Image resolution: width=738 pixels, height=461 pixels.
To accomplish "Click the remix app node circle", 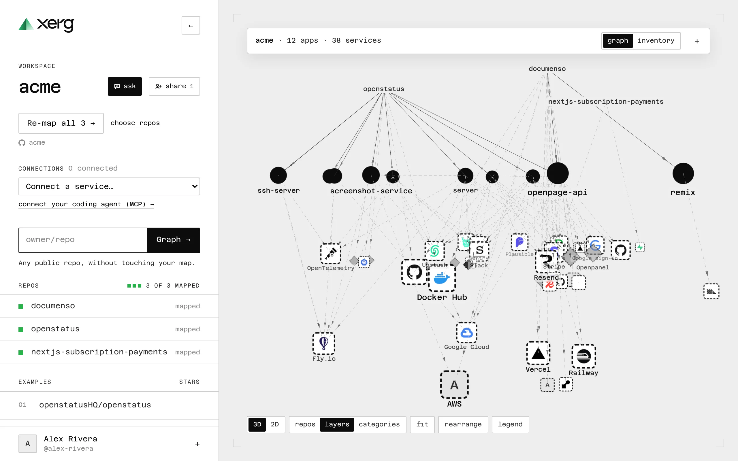I will pyautogui.click(x=683, y=173).
